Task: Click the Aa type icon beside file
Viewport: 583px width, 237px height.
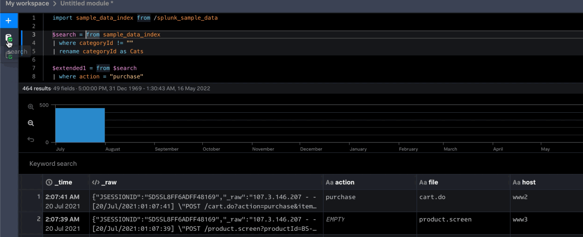Action: click(x=423, y=182)
